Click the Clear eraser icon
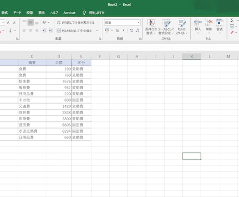This screenshot has height=197, width=239. (232, 32)
